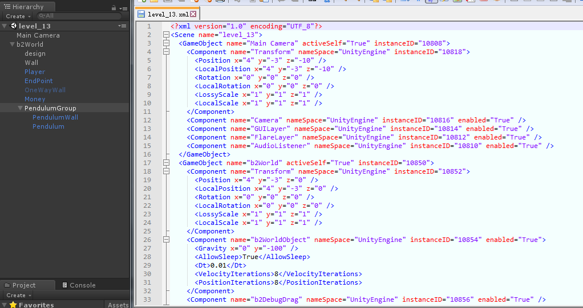Click the Dt value 0.01
583x308 pixels.
[x=218, y=265]
